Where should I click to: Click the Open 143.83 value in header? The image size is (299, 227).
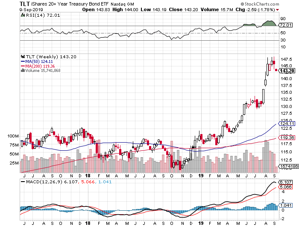pyautogui.click(x=96, y=9)
